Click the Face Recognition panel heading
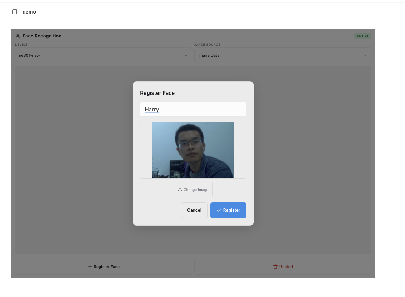Image resolution: width=405 pixels, height=297 pixels. click(42, 36)
